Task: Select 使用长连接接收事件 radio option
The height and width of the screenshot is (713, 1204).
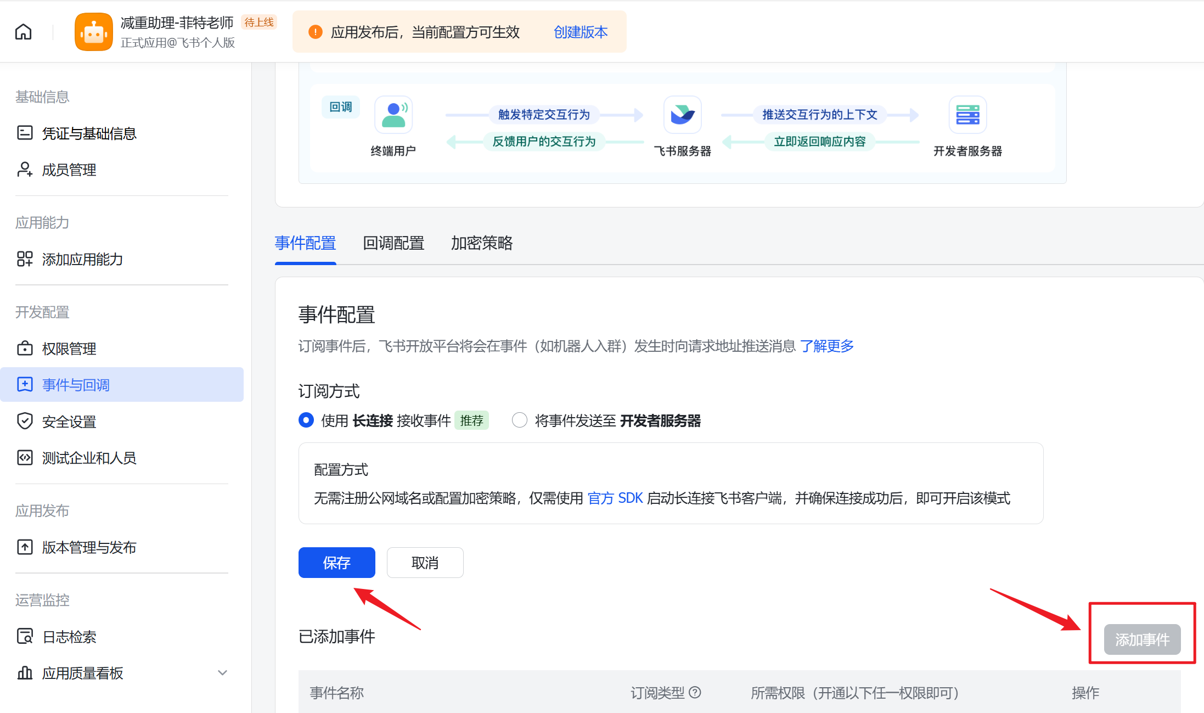Action: 306,420
